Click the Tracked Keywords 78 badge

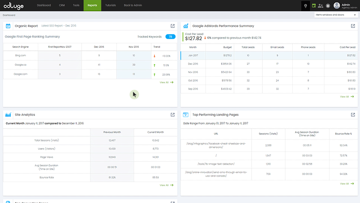(x=171, y=37)
